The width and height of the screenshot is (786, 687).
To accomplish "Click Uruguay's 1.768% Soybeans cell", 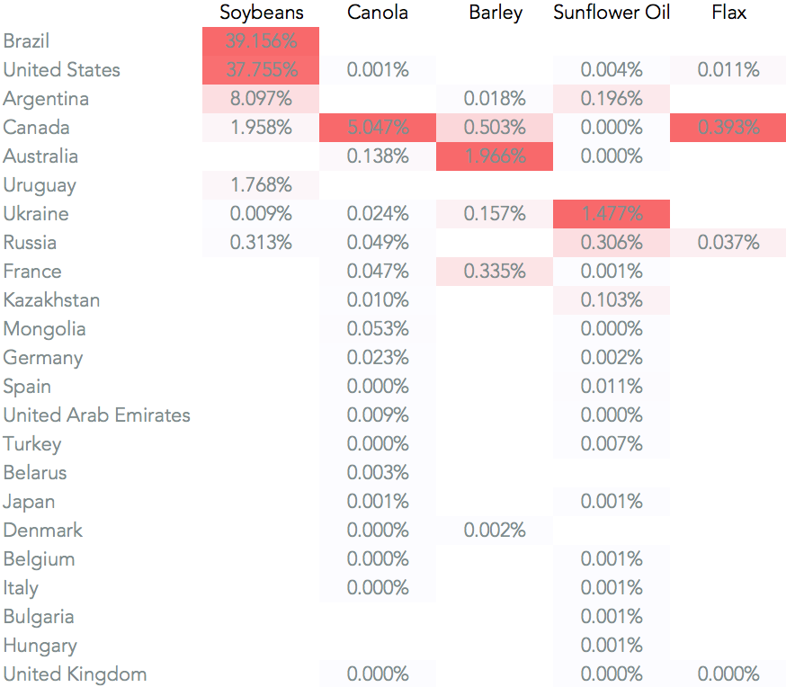I will pos(262,185).
